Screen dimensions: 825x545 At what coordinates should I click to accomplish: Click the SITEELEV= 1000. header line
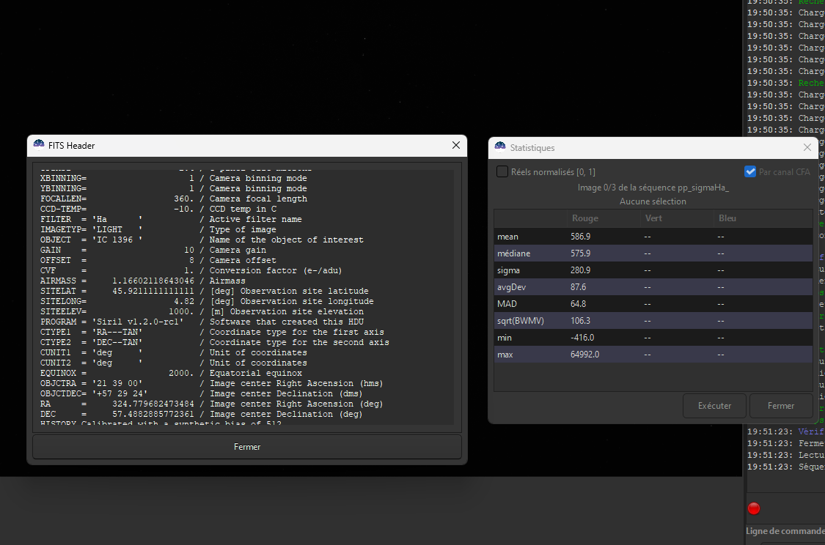pyautogui.click(x=202, y=311)
